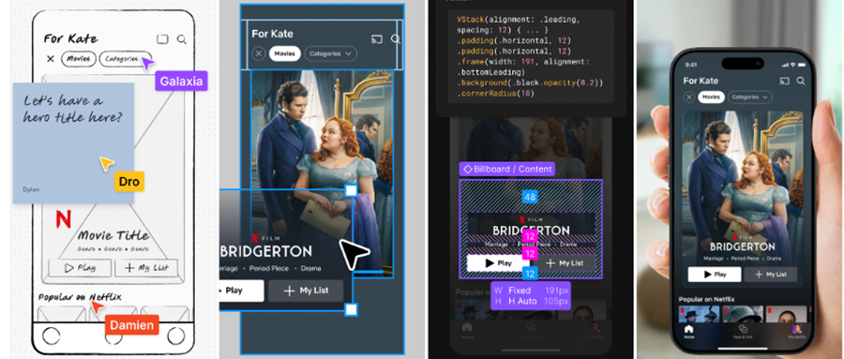
Task: Toggle the hand-drawn Movies pill in wireframe
Action: click(x=79, y=59)
